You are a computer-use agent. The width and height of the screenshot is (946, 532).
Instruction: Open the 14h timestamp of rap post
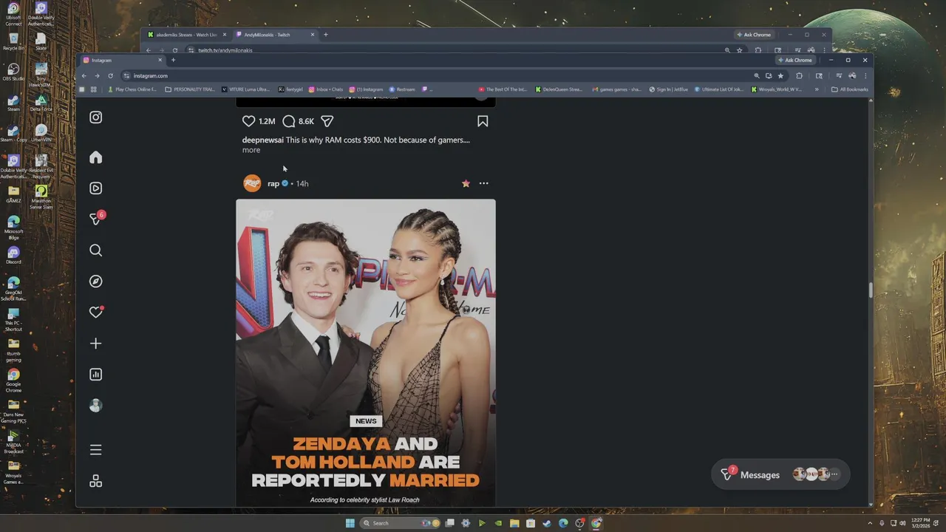click(x=302, y=183)
